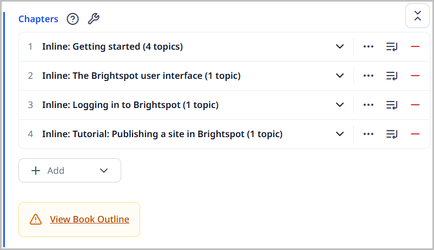Click the Chapters section heading
Viewport: 434px width, 250px height.
38,19
